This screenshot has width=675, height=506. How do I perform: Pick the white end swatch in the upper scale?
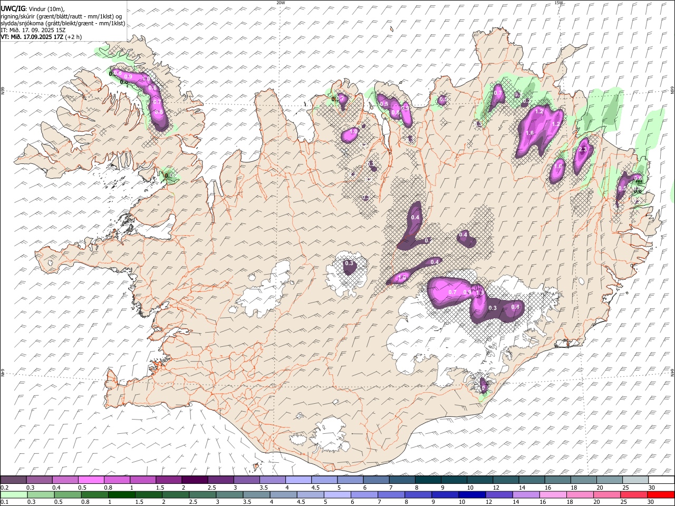[661, 480]
